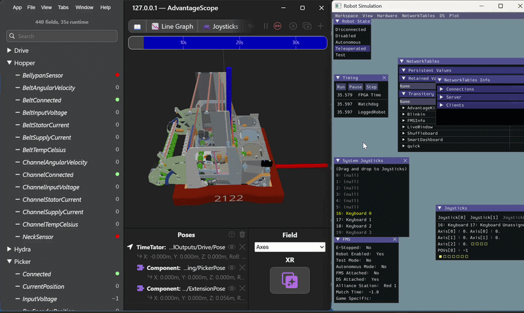
Task: Collapse the Hopper field group
Action: [9, 63]
